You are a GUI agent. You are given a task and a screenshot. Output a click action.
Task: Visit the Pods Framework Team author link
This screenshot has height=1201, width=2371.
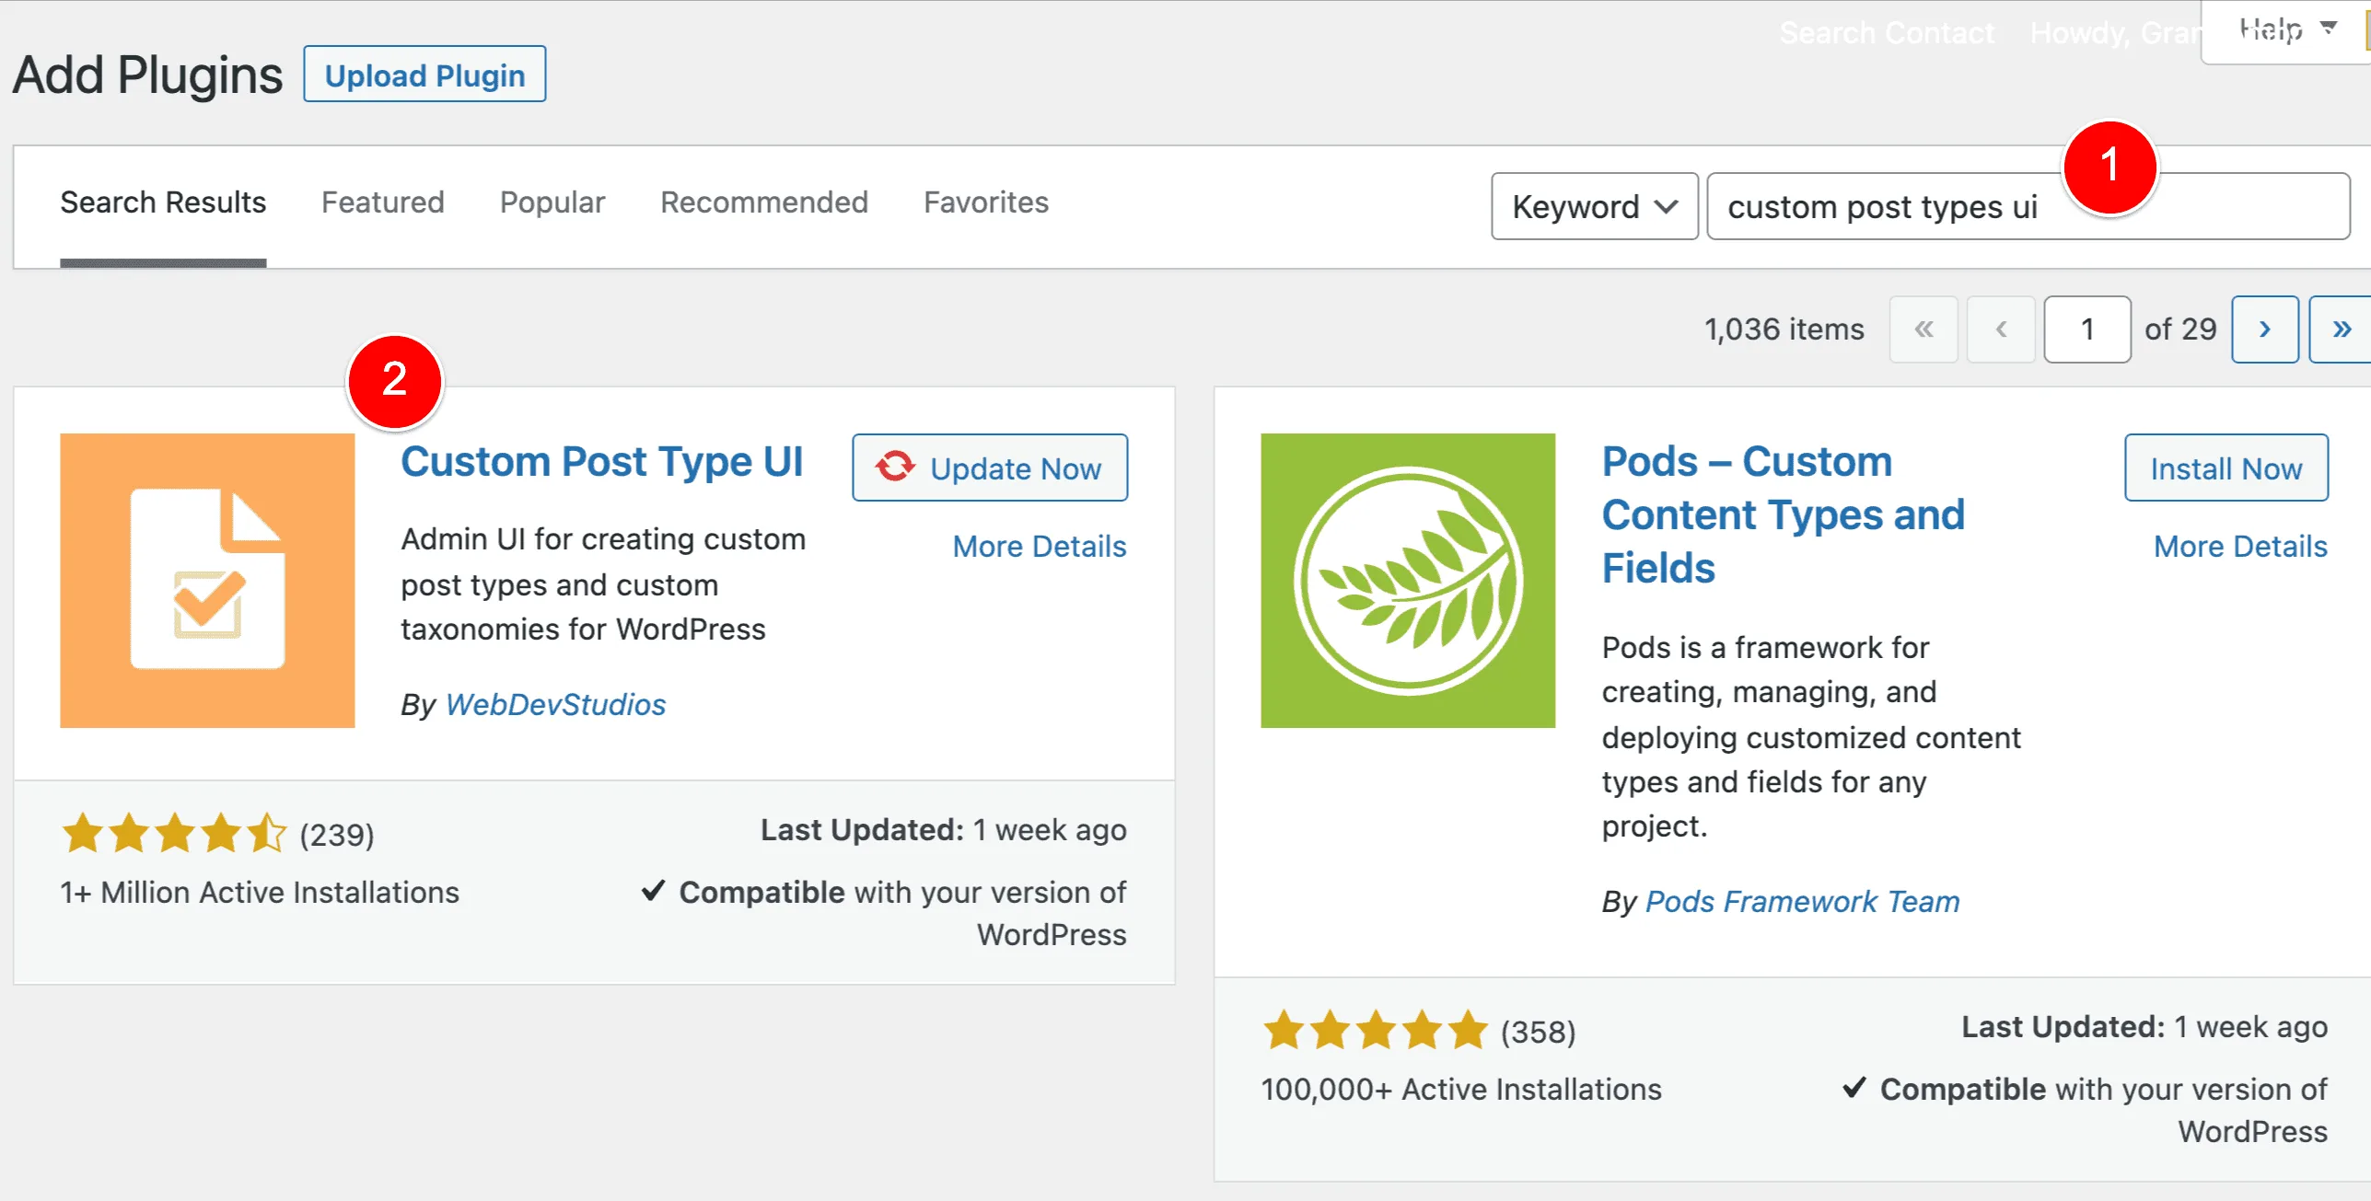1802,901
